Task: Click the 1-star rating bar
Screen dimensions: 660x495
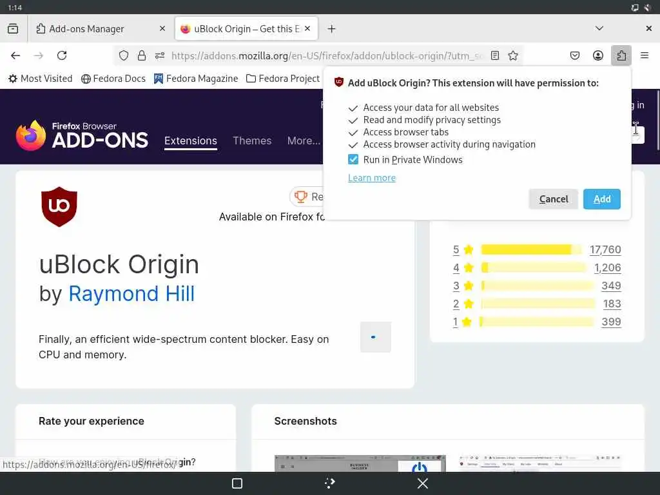Action: pyautogui.click(x=537, y=322)
